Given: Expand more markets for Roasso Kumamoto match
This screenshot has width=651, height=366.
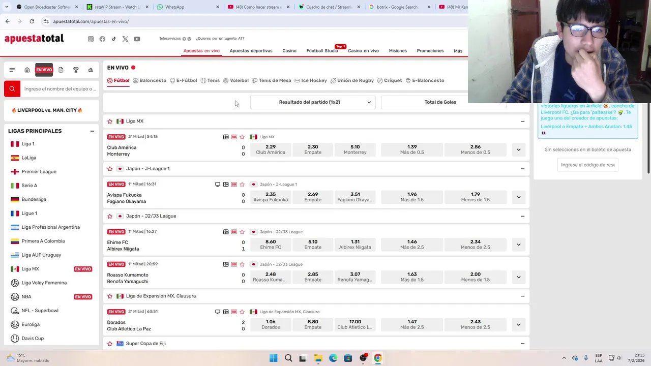Looking at the screenshot, I should tap(518, 277).
